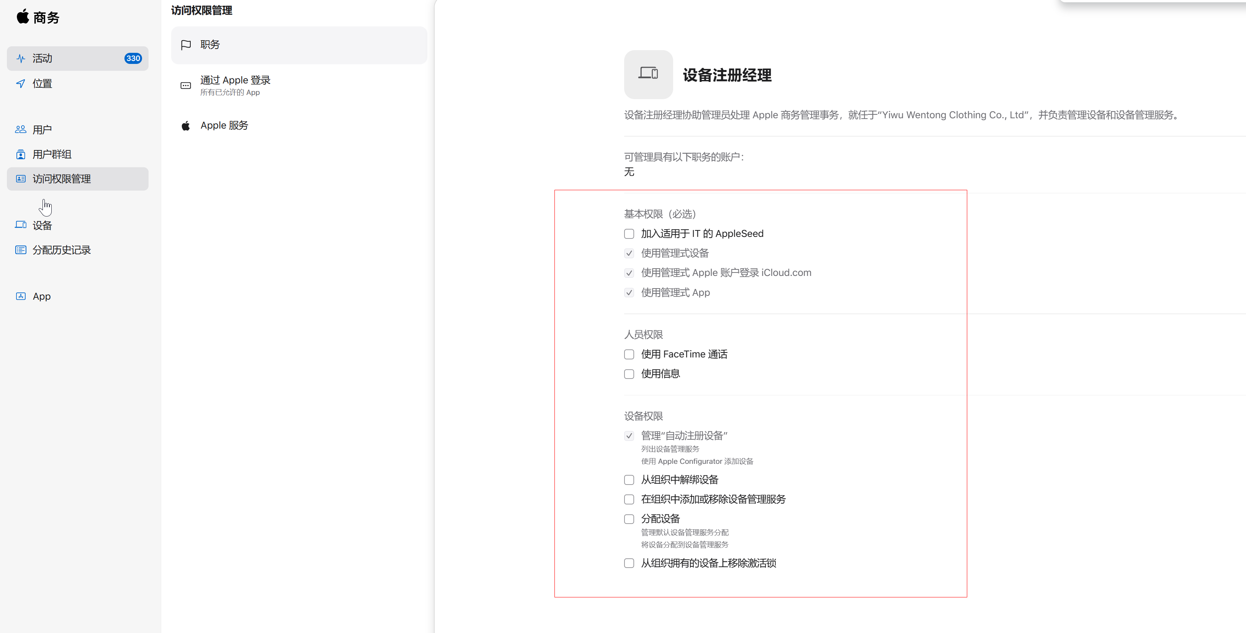Click the 职务 flag icon

pyautogui.click(x=186, y=45)
